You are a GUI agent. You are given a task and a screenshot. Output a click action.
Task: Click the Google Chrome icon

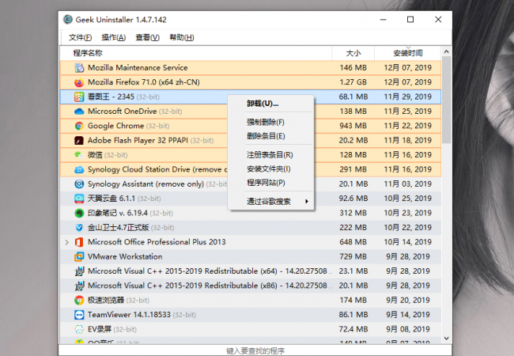click(79, 126)
